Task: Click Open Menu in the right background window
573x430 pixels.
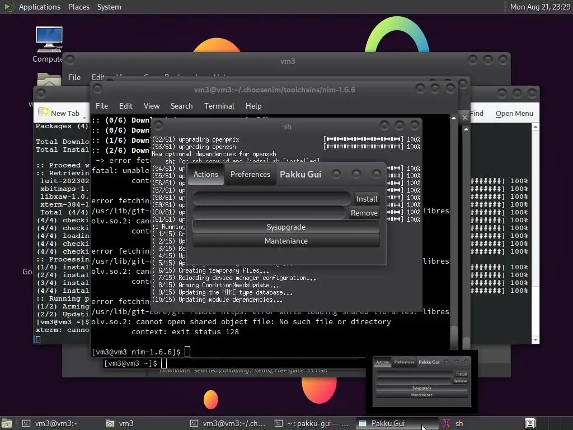Action: tap(514, 113)
